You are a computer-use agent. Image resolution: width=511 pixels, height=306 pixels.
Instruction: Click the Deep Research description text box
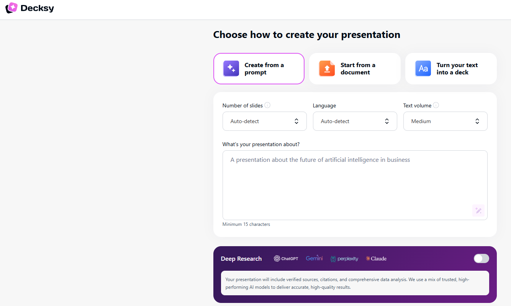[355, 283]
